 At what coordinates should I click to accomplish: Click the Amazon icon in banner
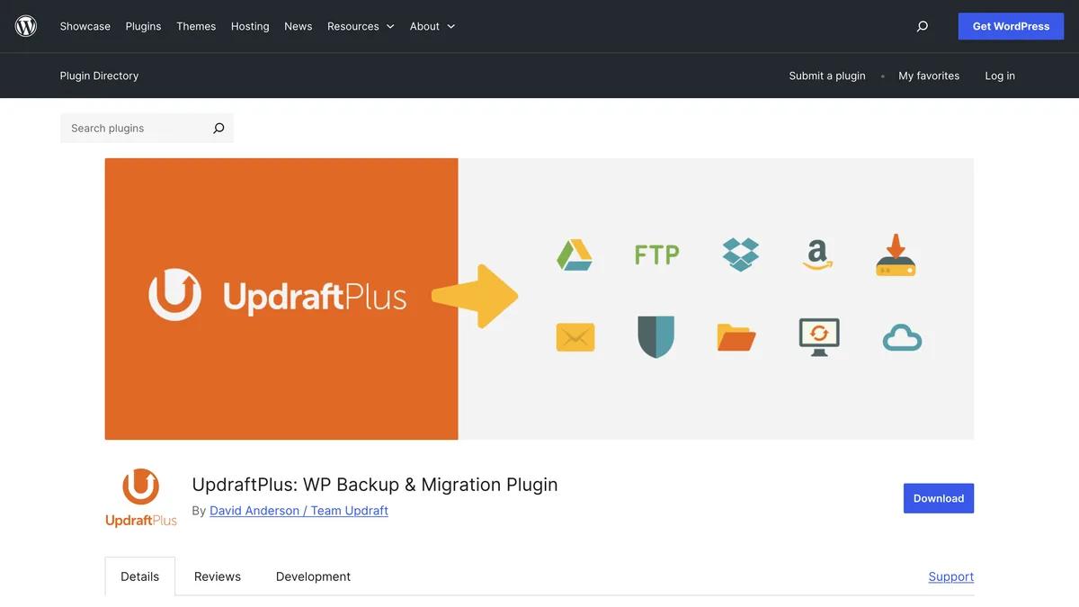click(x=817, y=254)
